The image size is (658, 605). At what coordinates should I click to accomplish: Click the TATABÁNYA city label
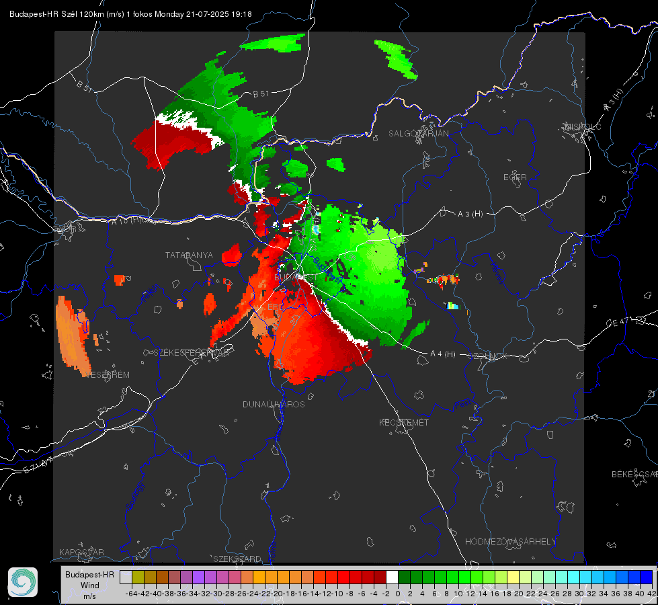[x=189, y=255]
